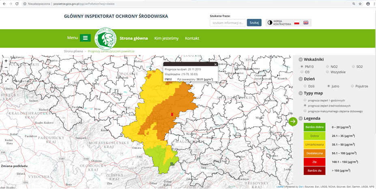Switch language with the British flag
376x189 pixels.
(x=306, y=23)
